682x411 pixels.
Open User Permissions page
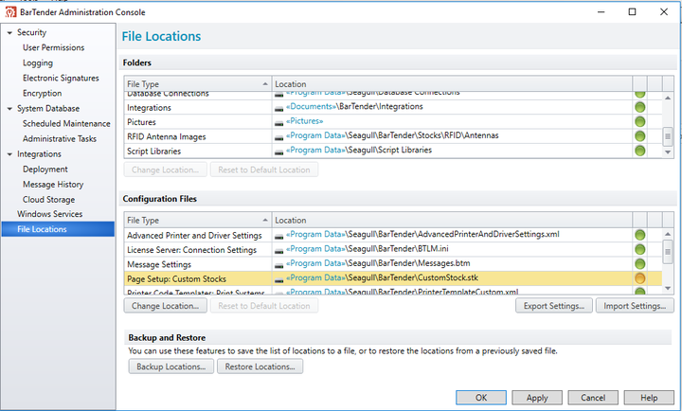[x=53, y=47]
